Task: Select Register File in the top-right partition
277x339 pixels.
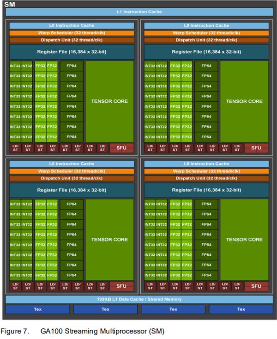Action: (206, 52)
